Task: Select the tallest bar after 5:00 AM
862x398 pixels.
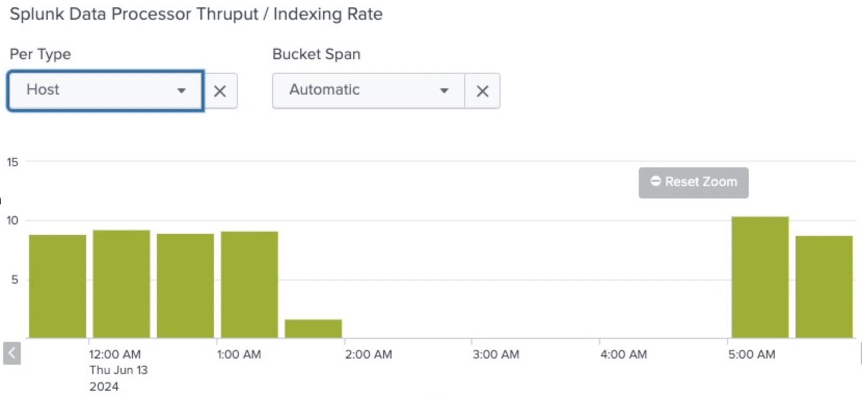Action: click(760, 277)
